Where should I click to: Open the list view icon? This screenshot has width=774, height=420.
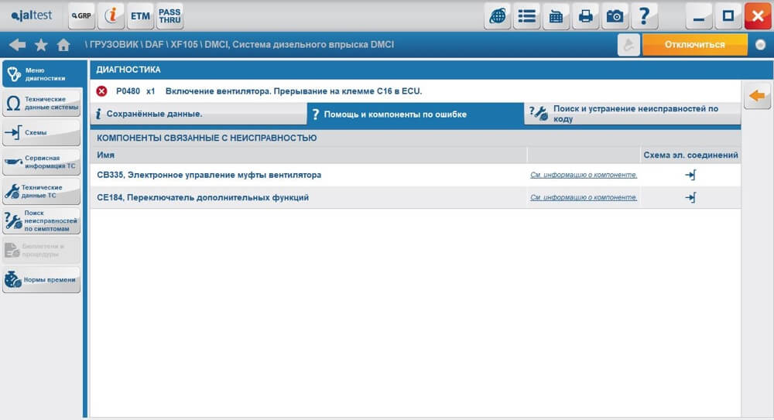pos(526,15)
